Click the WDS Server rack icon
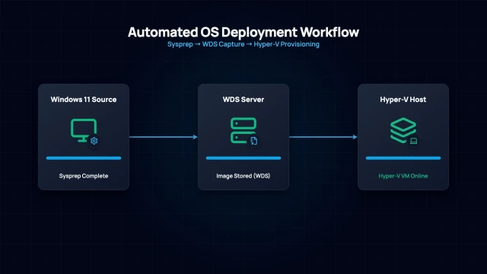This screenshot has width=487, height=274. point(243,130)
